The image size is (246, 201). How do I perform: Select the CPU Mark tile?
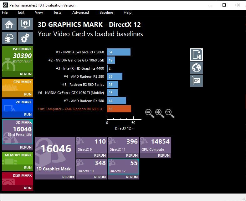(x=18, y=85)
